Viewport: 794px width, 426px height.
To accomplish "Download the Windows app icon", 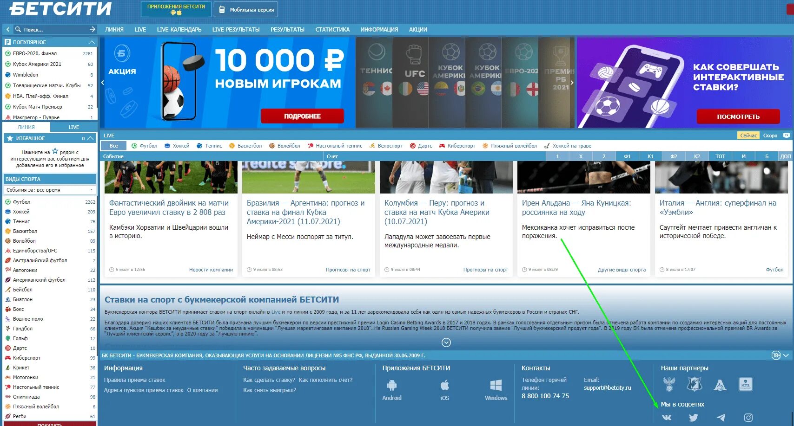I will [x=496, y=386].
